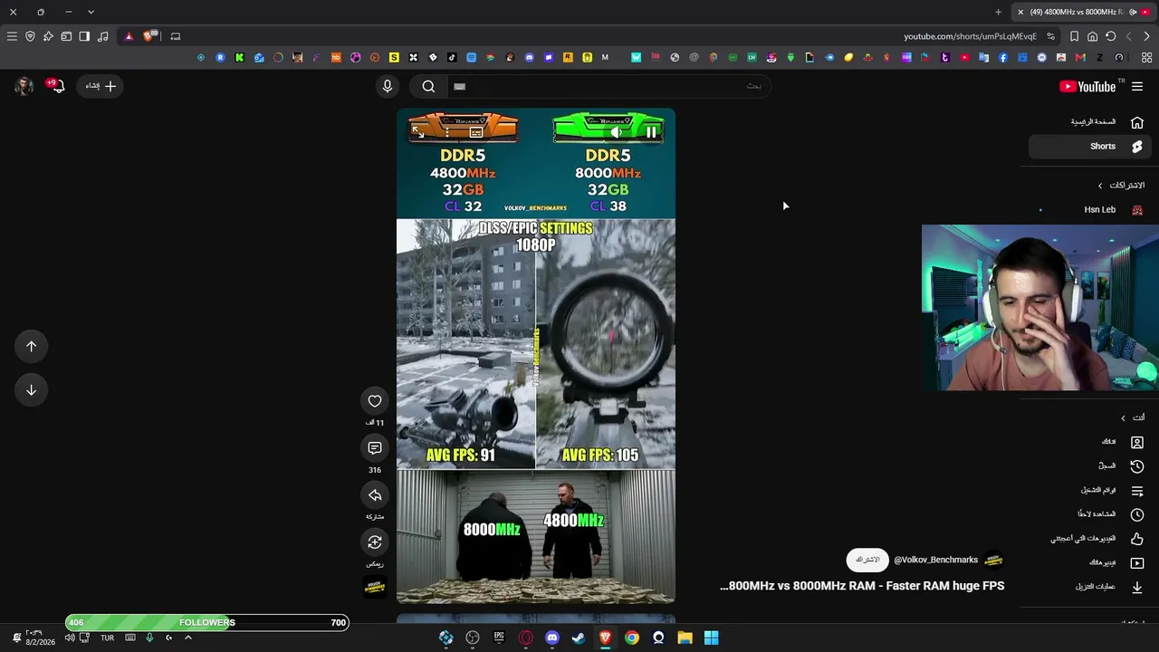Click the magnifier search button
This screenshot has height=652, width=1159.
tap(428, 86)
